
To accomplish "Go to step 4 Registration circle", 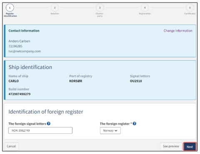I will (x=145, y=8).
